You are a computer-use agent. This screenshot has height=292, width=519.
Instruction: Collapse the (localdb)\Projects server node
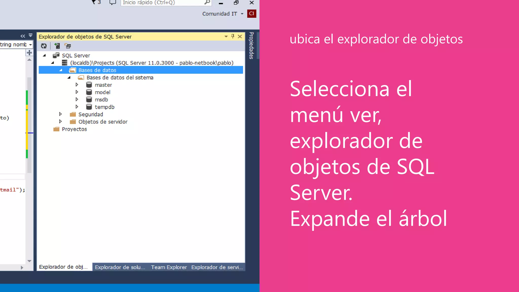point(53,63)
